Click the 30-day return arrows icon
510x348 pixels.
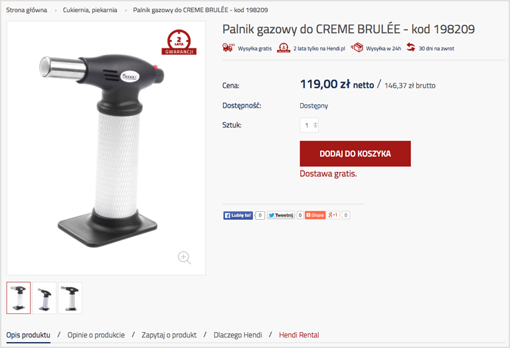point(411,47)
